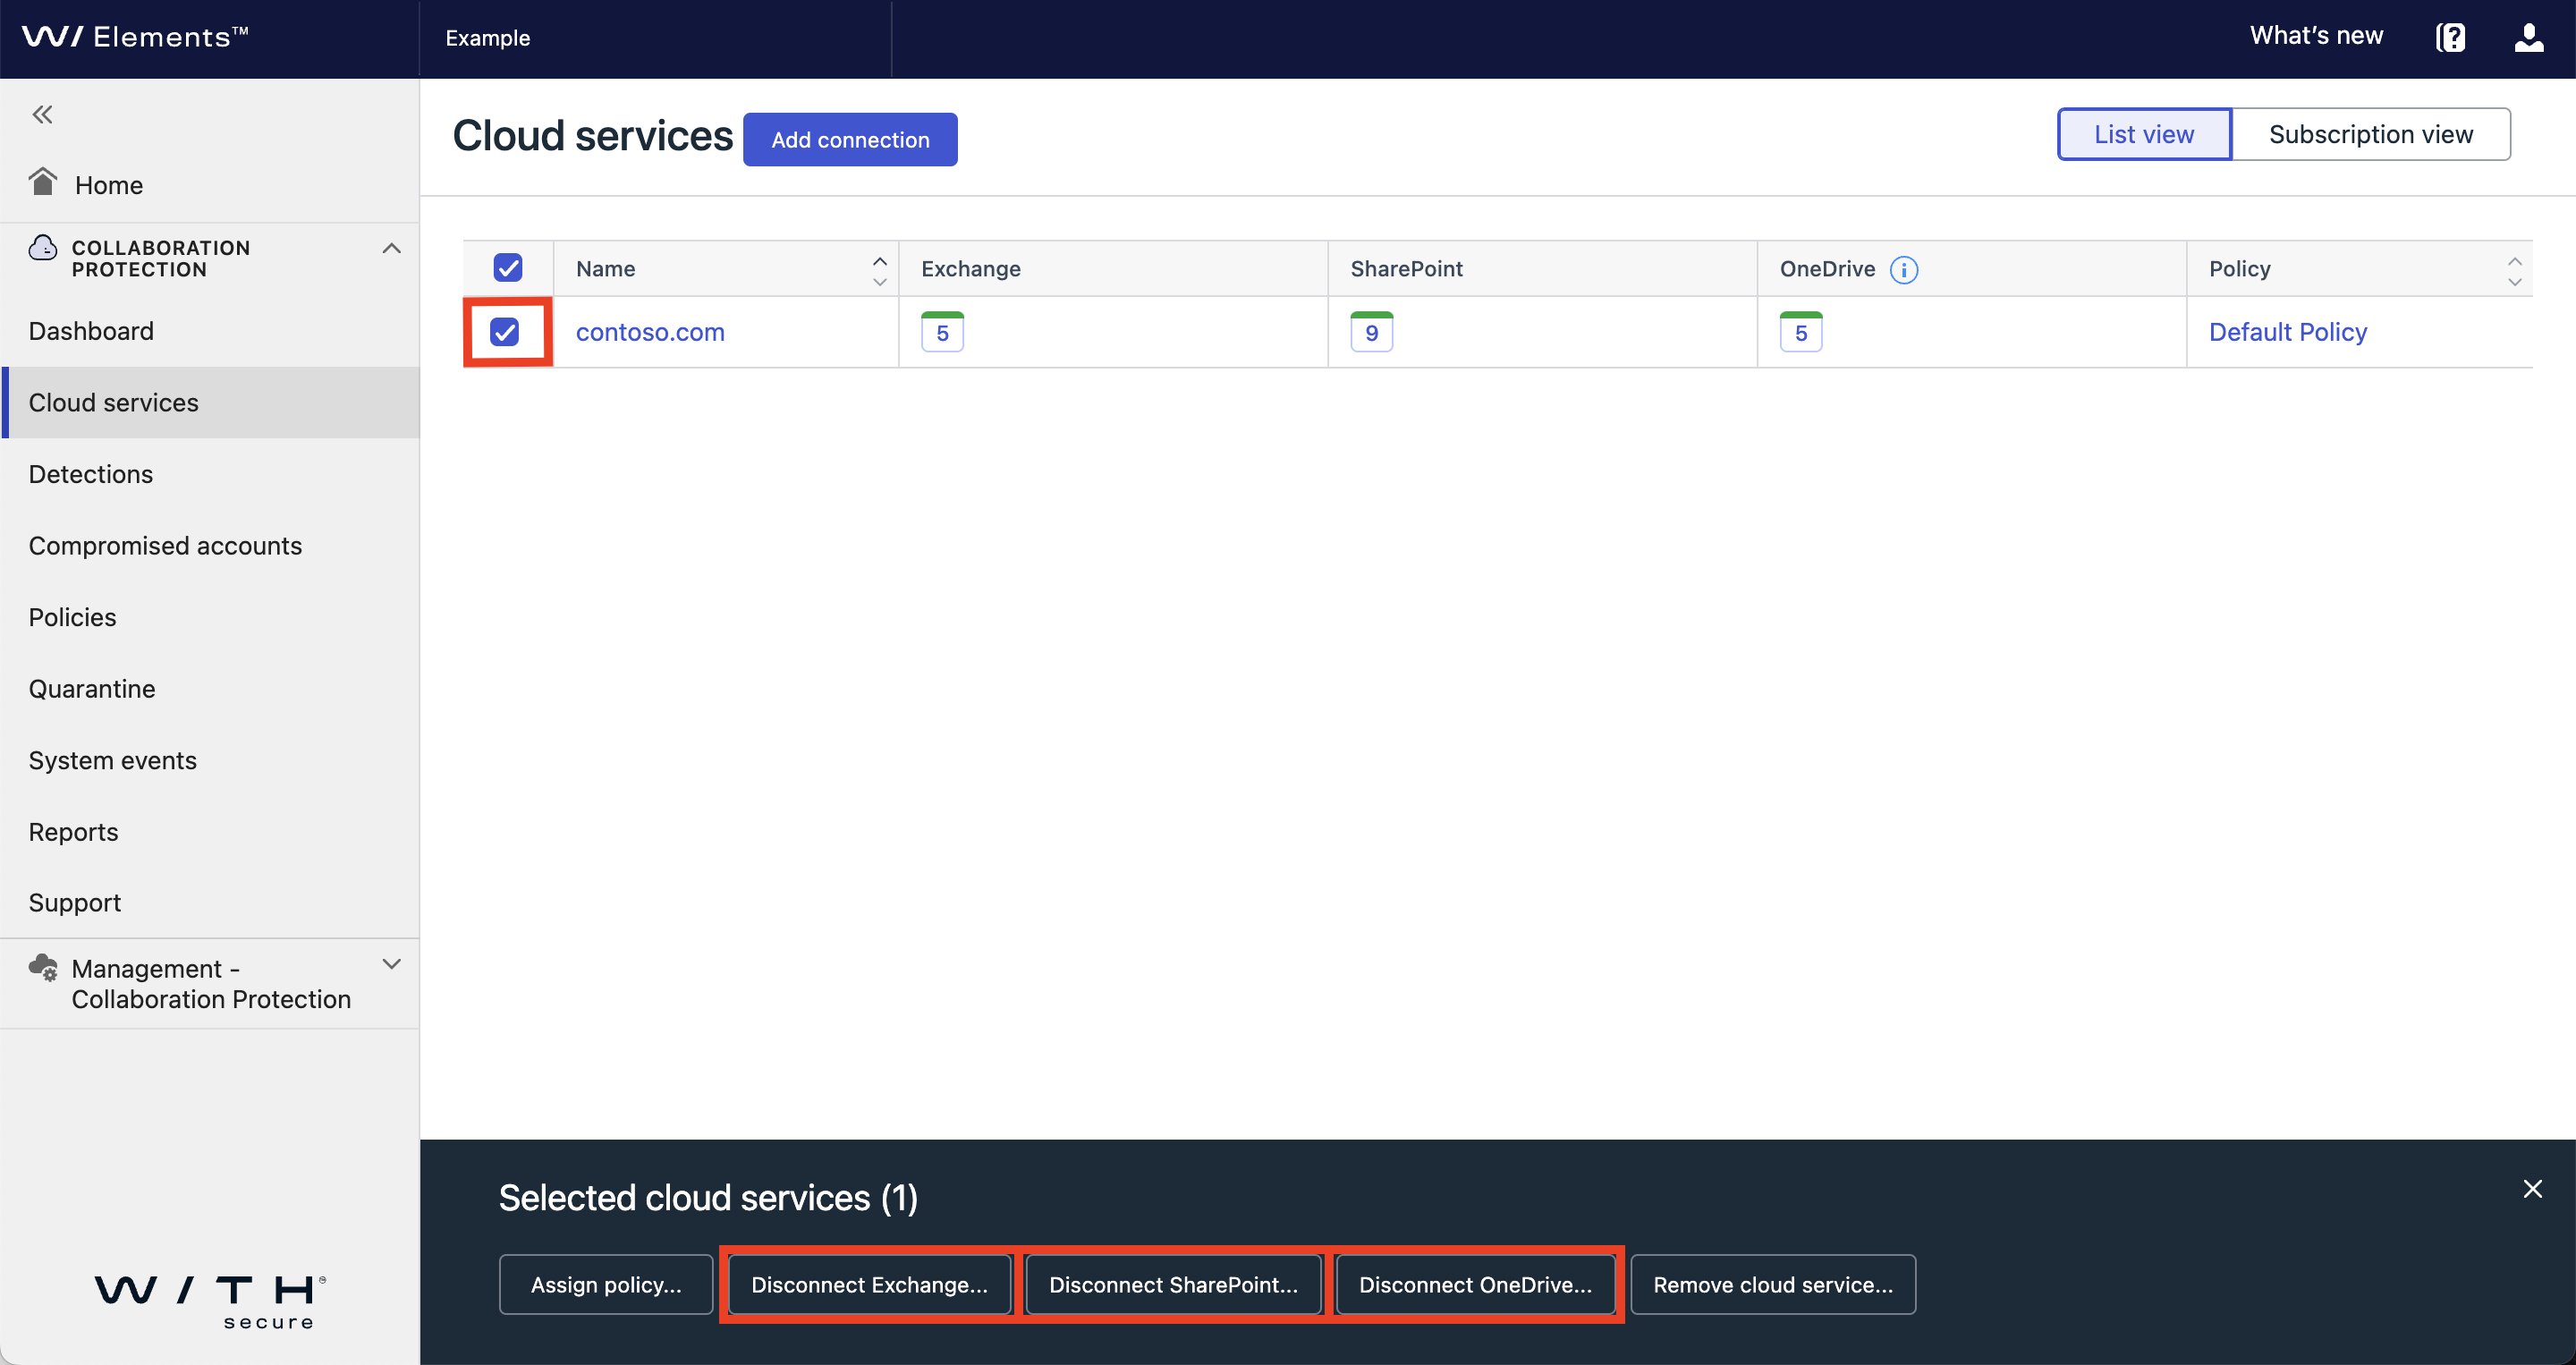Click the Collaboration Protection cloud icon

pos(43,247)
